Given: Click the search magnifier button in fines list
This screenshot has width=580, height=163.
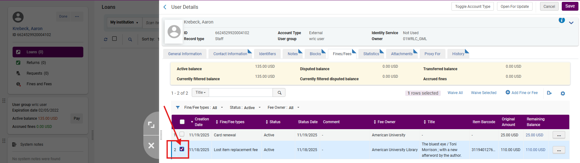Looking at the screenshot, I should point(279,92).
